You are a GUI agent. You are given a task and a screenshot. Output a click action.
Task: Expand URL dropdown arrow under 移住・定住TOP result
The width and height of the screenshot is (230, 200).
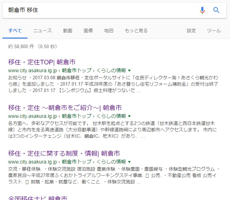[x=129, y=71]
